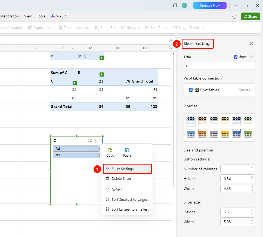Expand the Merge Sheets dropdown arrow

point(203,28)
